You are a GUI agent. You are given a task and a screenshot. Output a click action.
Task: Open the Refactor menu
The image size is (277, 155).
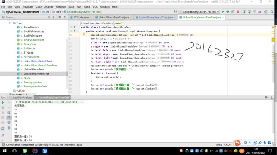click(61, 7)
